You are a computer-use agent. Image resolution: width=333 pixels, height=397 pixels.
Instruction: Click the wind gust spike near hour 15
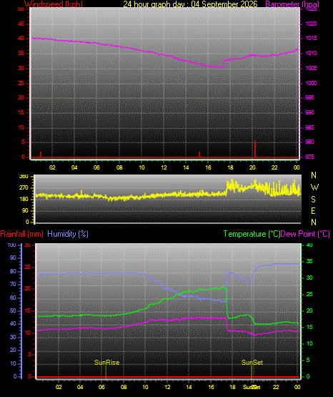click(199, 155)
